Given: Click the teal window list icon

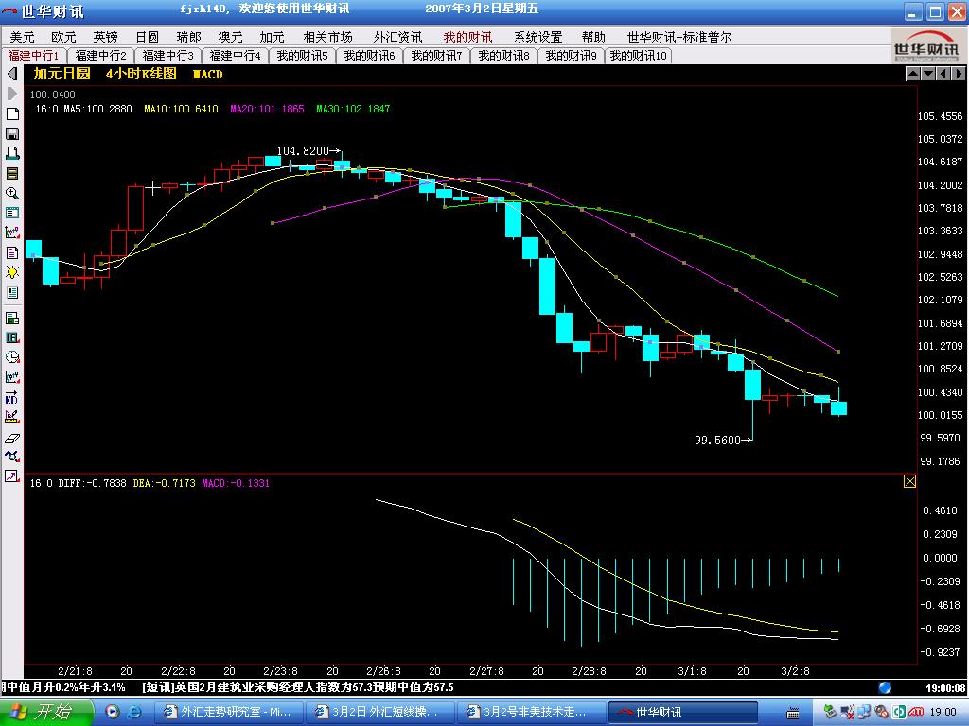Looking at the screenshot, I should (11, 213).
